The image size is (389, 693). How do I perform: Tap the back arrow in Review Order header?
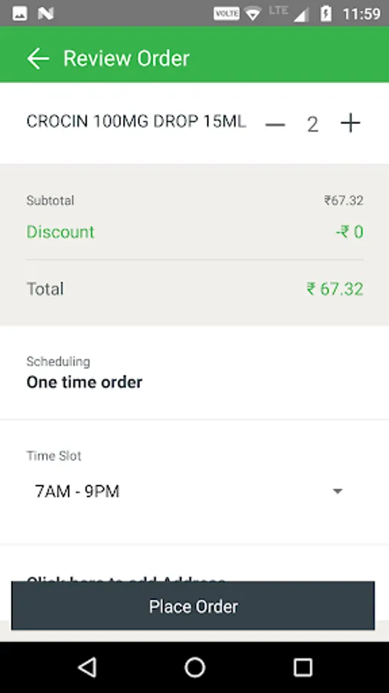click(38, 59)
